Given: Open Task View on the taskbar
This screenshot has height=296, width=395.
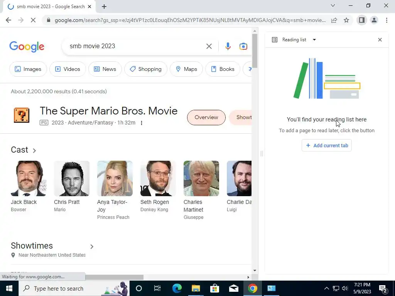Looking at the screenshot, I should click(x=157, y=288).
